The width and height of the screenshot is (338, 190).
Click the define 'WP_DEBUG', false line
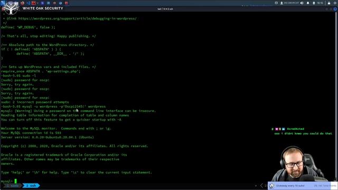click(x=28, y=27)
